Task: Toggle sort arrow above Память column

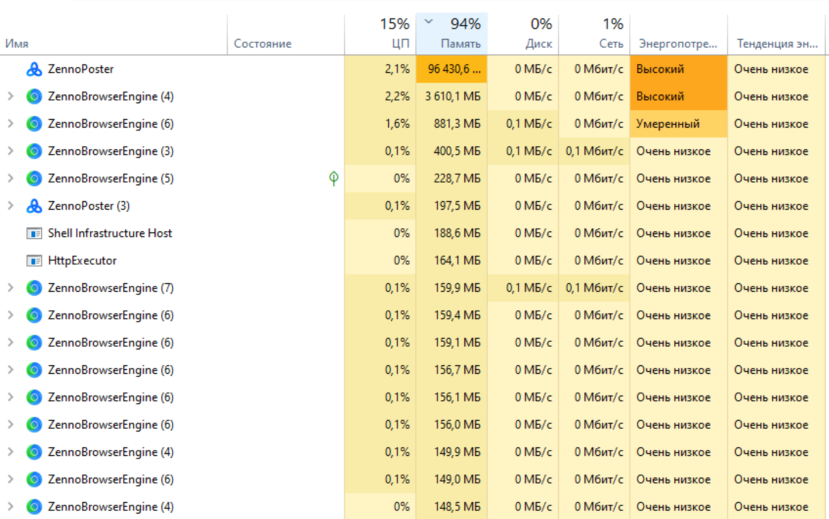Action: pyautogui.click(x=429, y=21)
